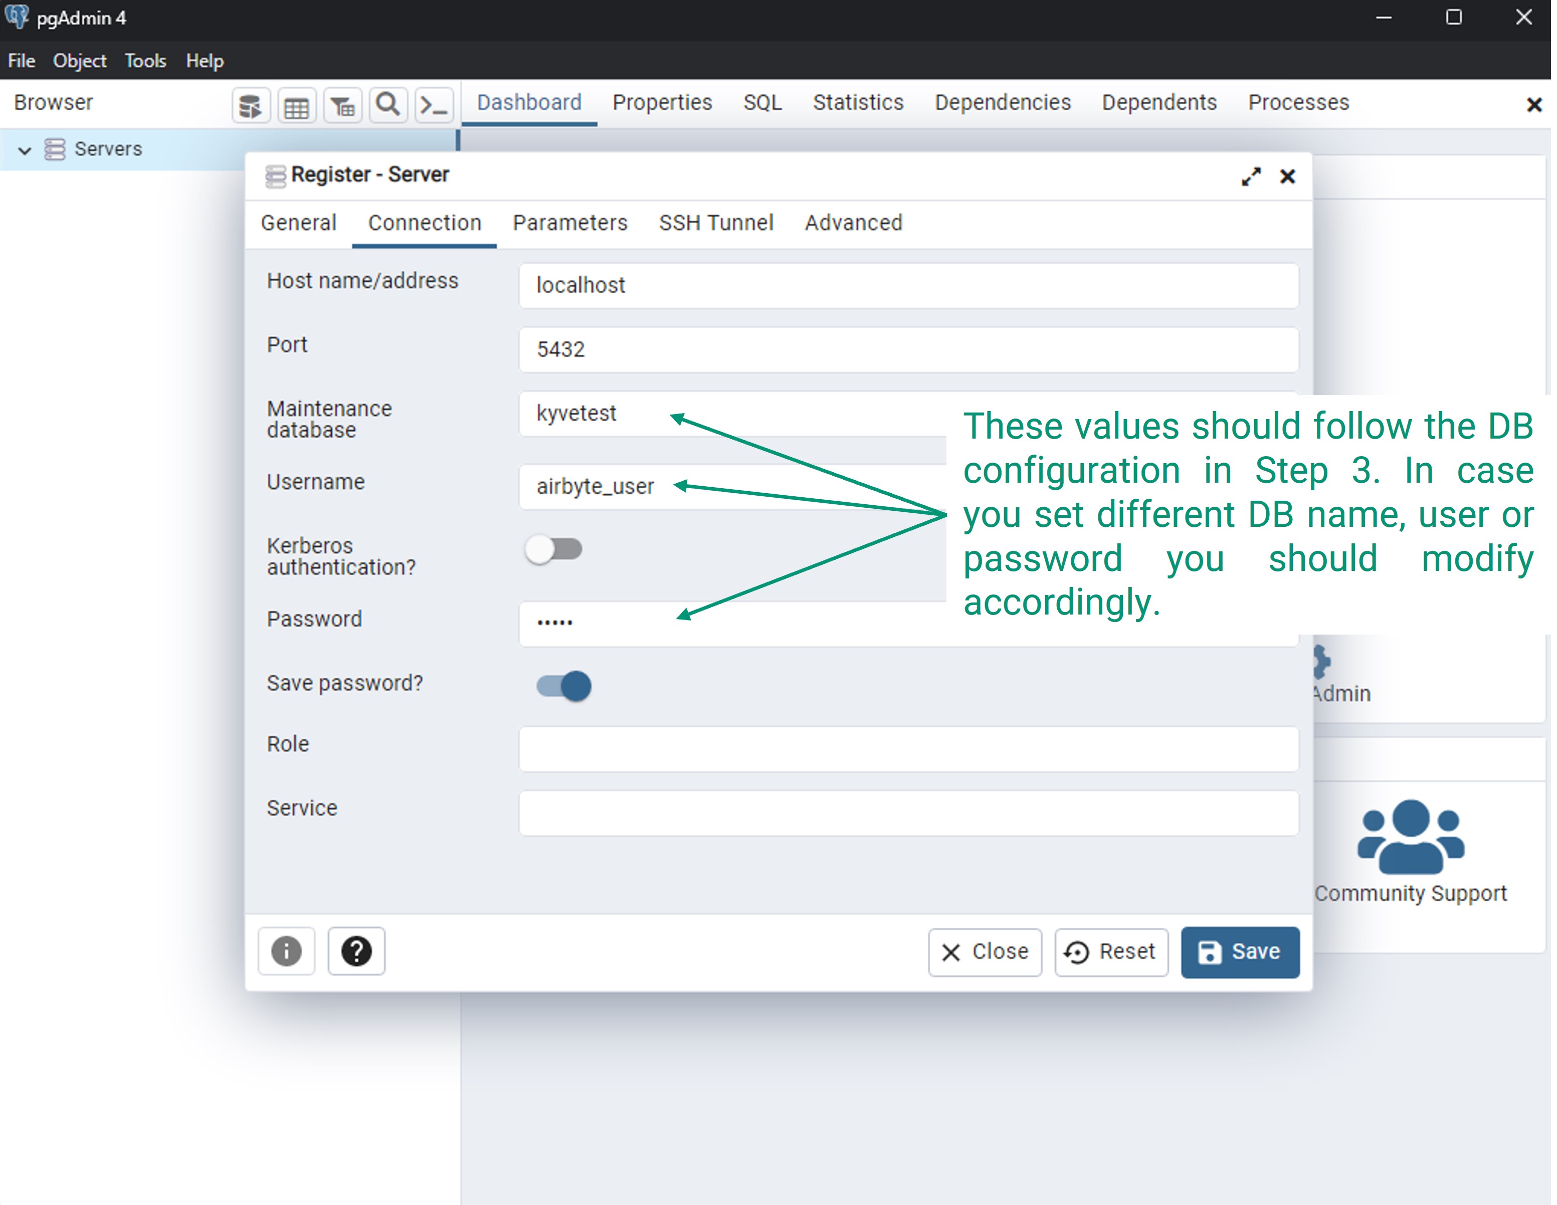Open the SQL panel tab
Screen dimensions: 1557x1205
pos(762,103)
